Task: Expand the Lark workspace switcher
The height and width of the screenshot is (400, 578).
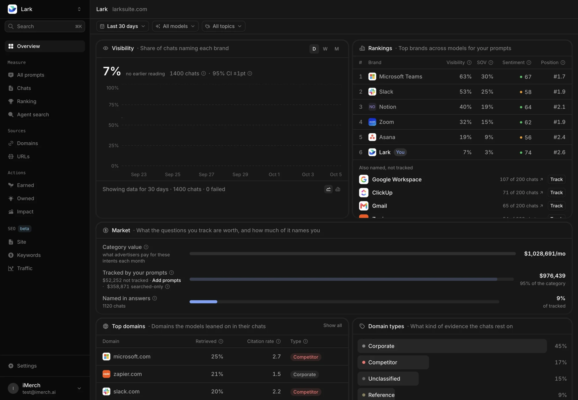Action: pos(79,9)
